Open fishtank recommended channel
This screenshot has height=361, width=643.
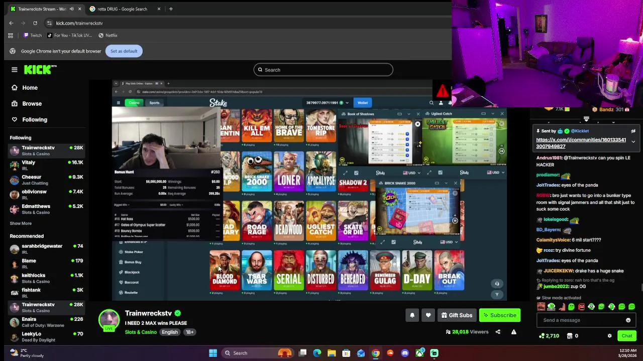(x=46, y=292)
